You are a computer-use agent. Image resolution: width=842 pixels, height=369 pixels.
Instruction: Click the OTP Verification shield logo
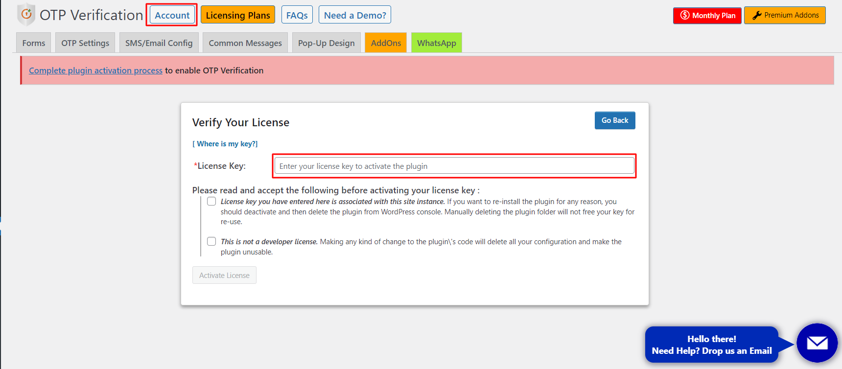coord(26,15)
